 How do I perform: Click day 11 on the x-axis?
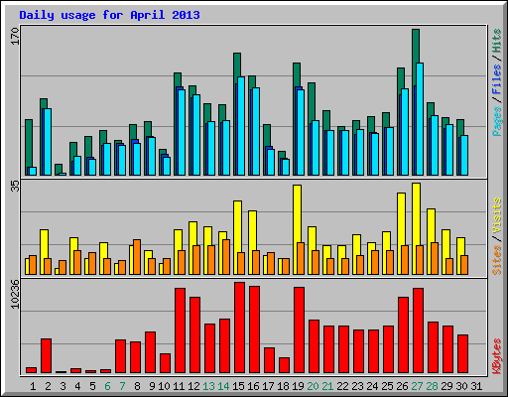tap(179, 386)
